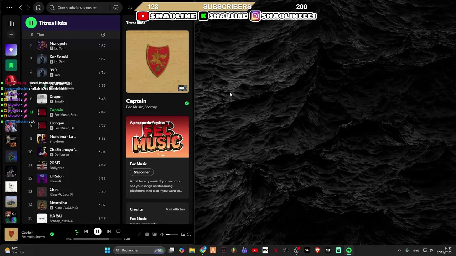Open Liked Songs from the heart tile
456x256 pixels.
tap(11, 50)
